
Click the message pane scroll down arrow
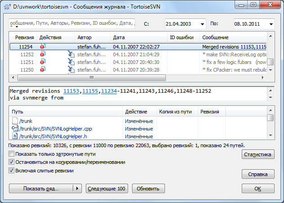tap(271, 98)
